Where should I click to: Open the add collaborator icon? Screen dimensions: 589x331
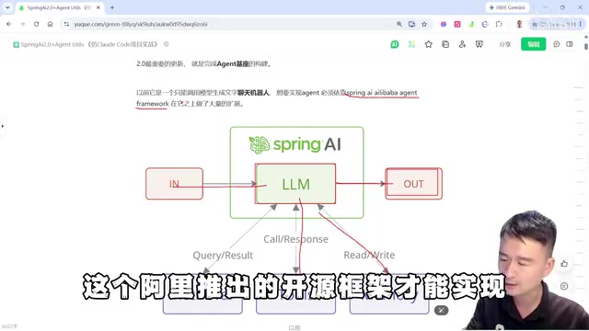462,44
